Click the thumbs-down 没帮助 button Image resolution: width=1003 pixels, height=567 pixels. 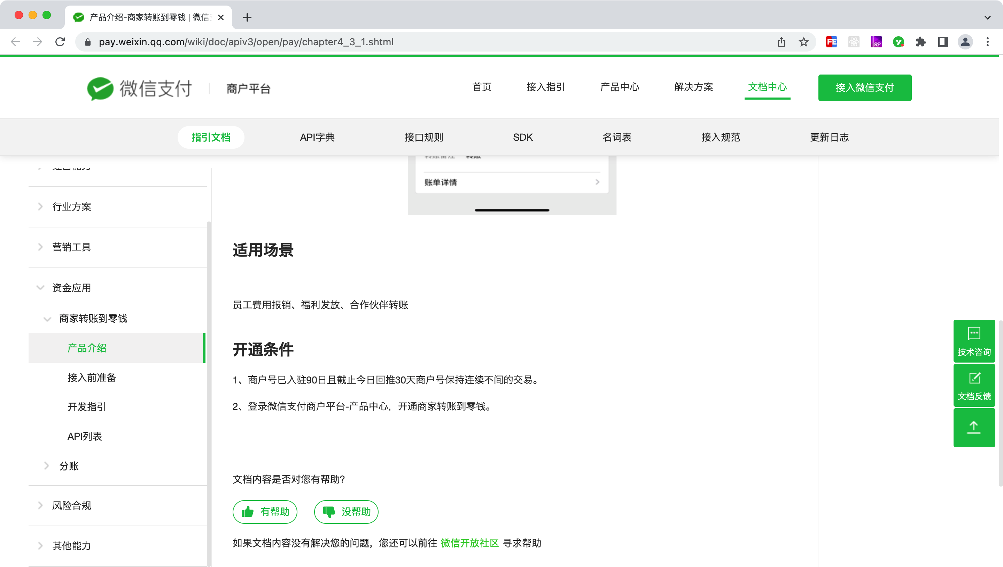pyautogui.click(x=346, y=512)
